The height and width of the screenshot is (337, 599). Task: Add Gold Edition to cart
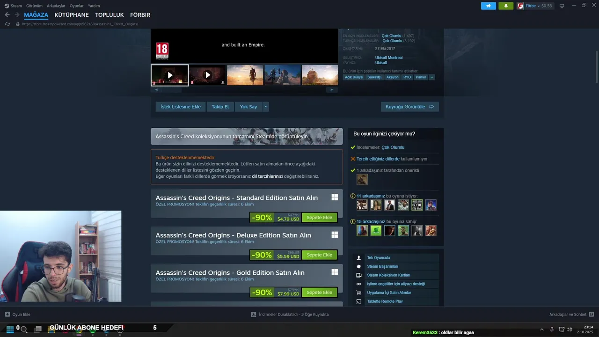point(320,292)
